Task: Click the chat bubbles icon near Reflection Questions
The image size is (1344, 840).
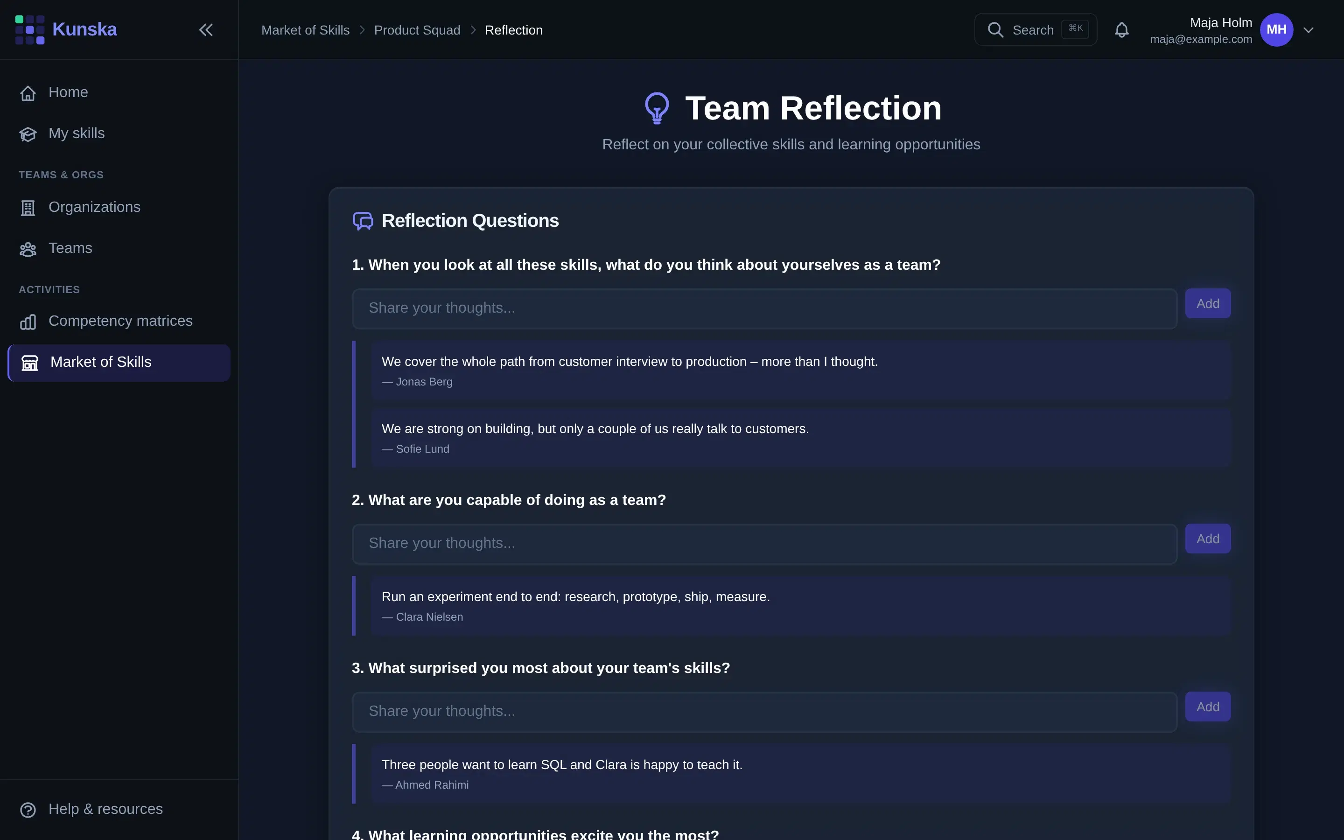Action: click(363, 221)
